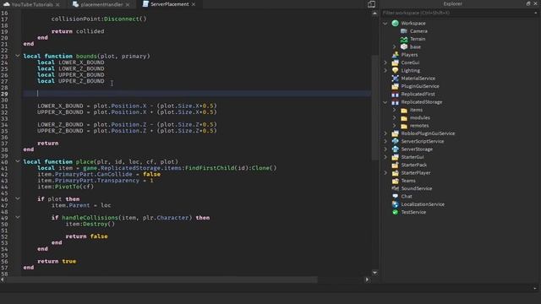Click the Players service icon
Viewport: 541px width, 304px height.
(395, 54)
